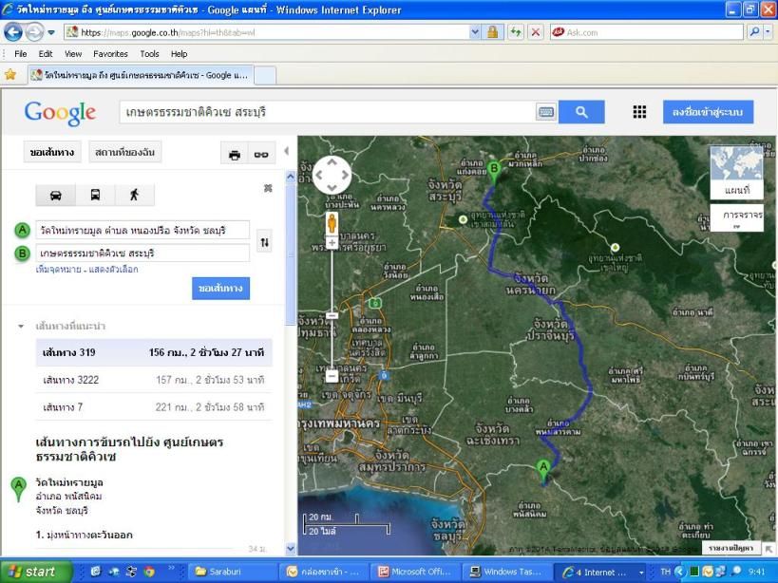
Task: Click the green refresh arrows icon
Action: (516, 32)
